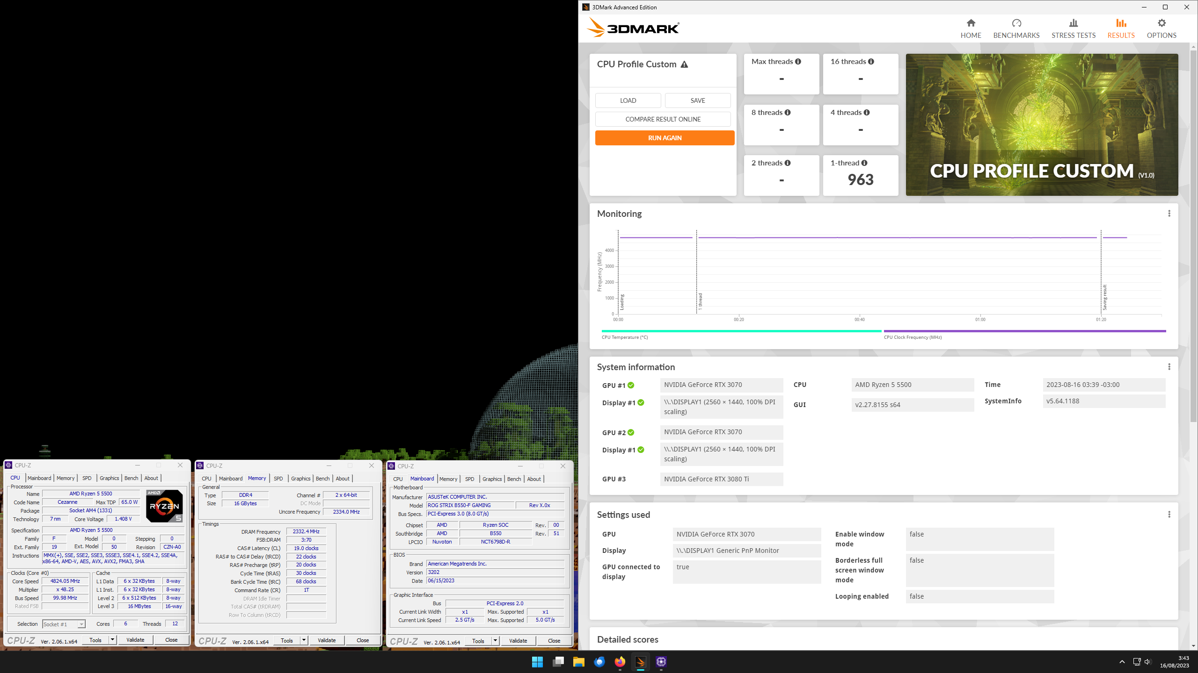Viewport: 1198px width, 673px height.
Task: Click the LOAD button
Action: [628, 100]
